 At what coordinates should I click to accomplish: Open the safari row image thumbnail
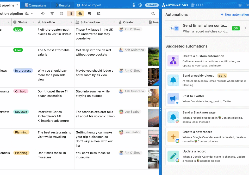(x=153, y=57)
